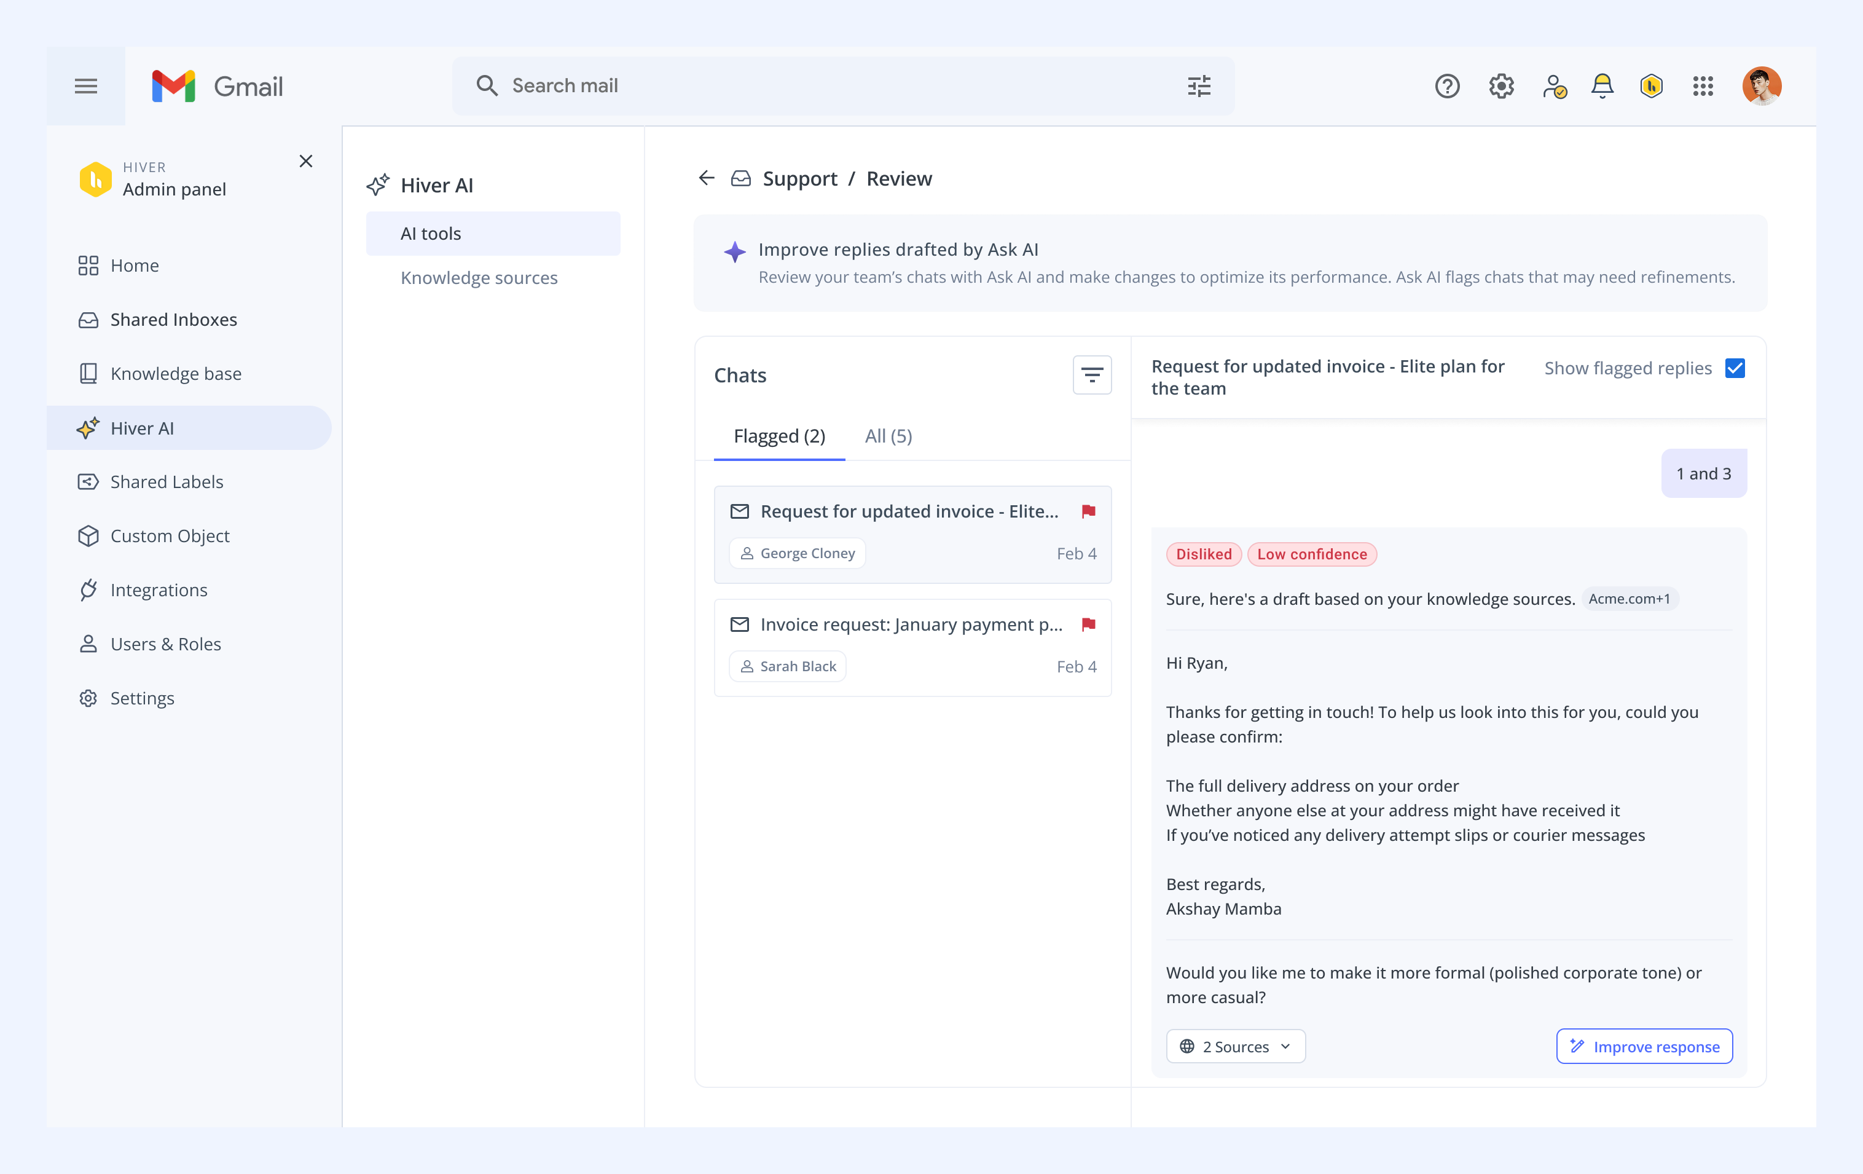Click the Improve response button
Image resolution: width=1863 pixels, height=1174 pixels.
(1644, 1046)
